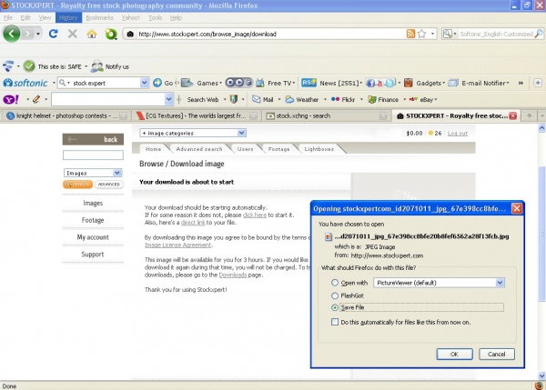
Task: Switch to the stock.xchng search tab
Action: coord(326,115)
